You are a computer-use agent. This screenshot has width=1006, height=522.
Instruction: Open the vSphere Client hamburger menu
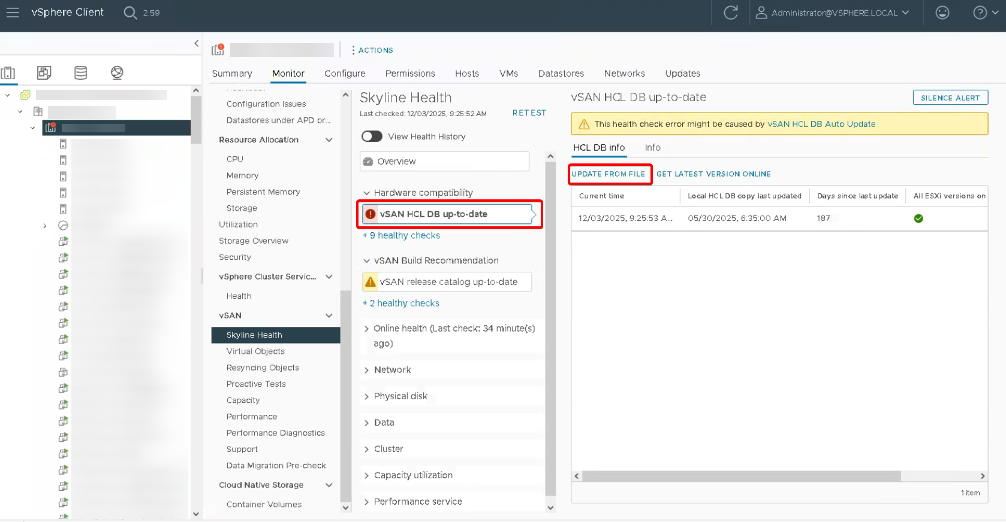[13, 13]
